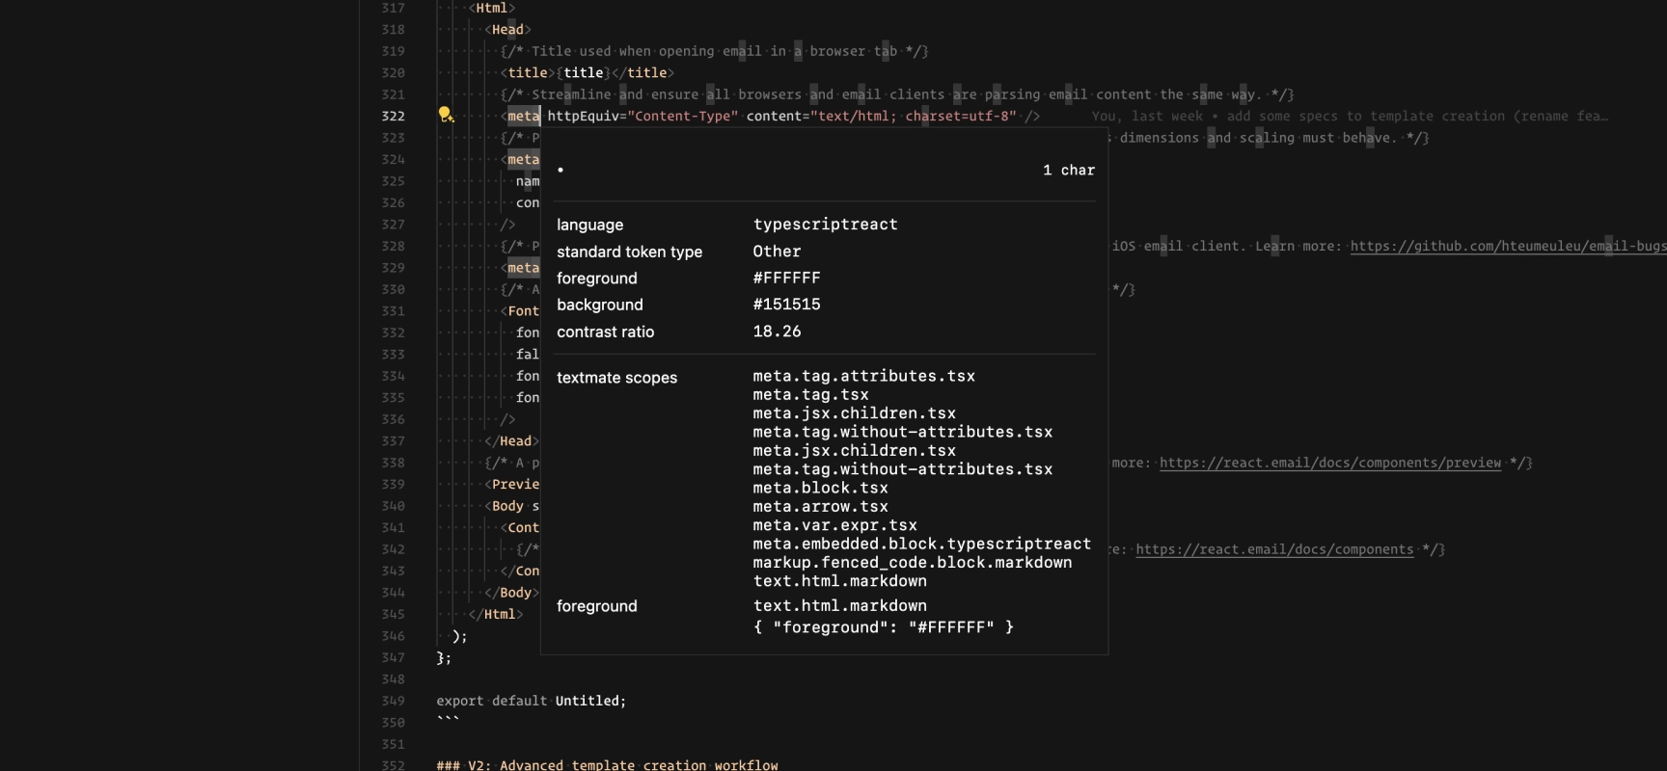Click the closing code fence backticks on line 350
Viewport: 1667px width, 771px height.
point(448,720)
